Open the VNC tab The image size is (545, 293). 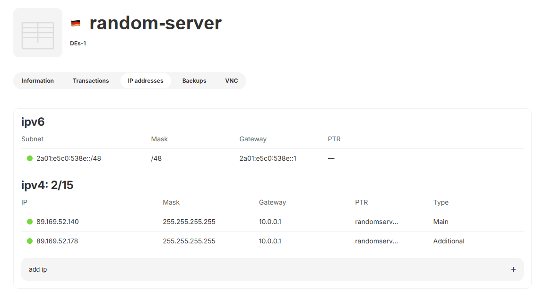coord(232,81)
